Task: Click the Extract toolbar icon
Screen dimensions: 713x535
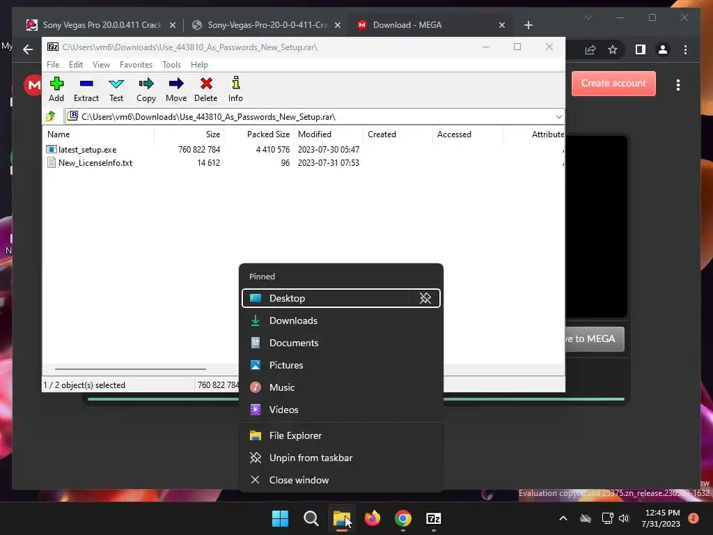Action: click(86, 89)
